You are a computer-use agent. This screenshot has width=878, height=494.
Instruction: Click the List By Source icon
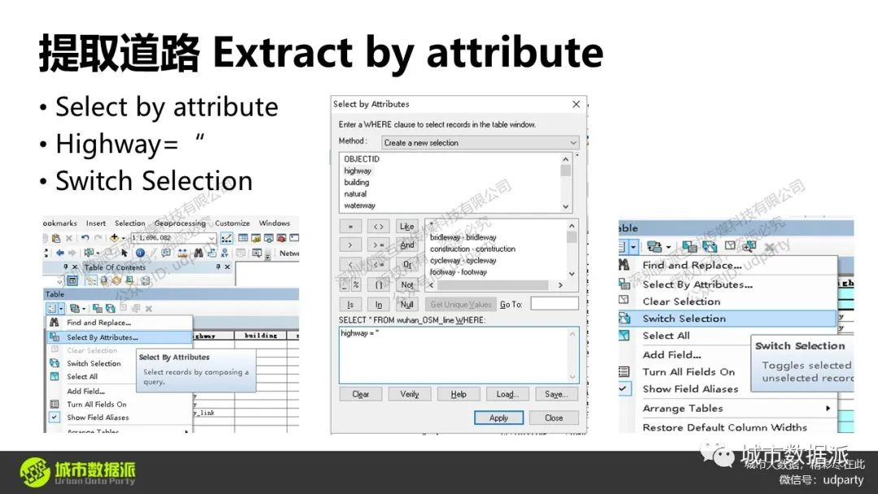coord(103,281)
